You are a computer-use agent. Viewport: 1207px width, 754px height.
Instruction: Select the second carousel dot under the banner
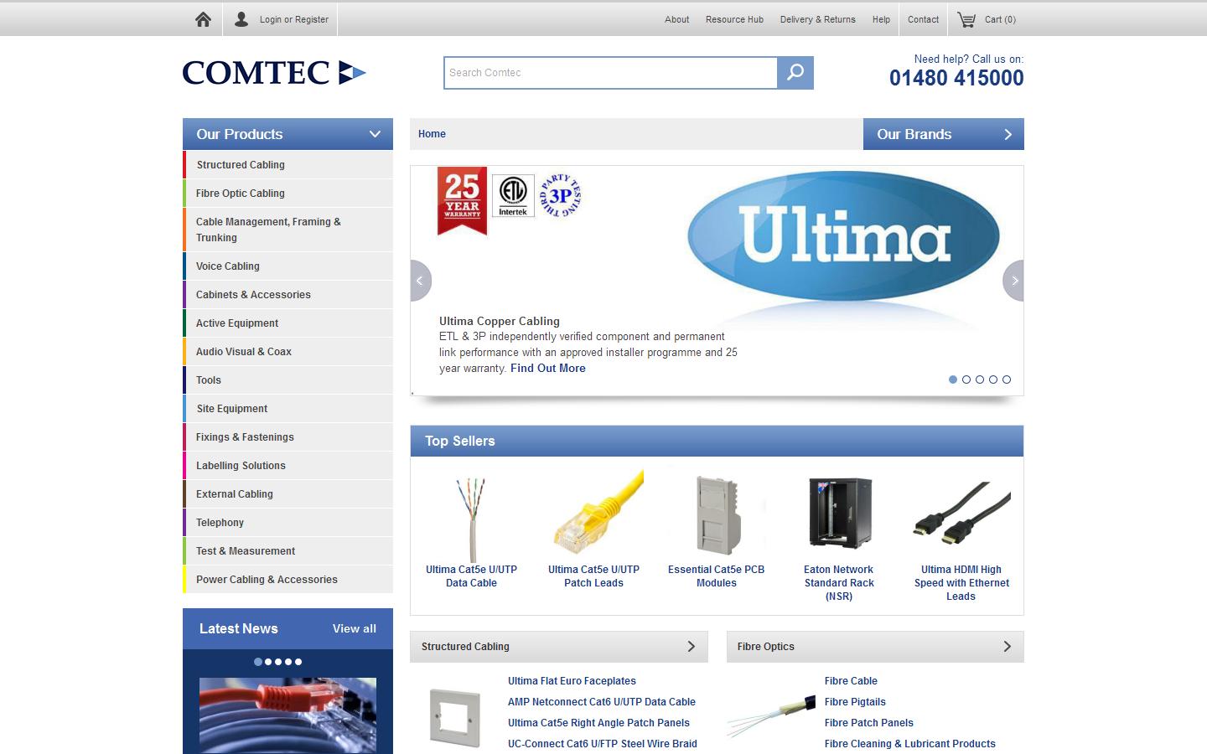point(966,380)
